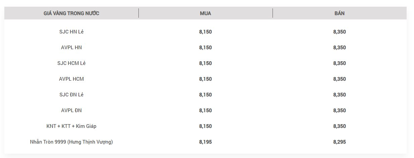This screenshot has height=158, width=414.
Task: Select Nhẫn Tròn 9999 (Hưng Thịnh Vượng) row
Action: pyautogui.click(x=205, y=142)
